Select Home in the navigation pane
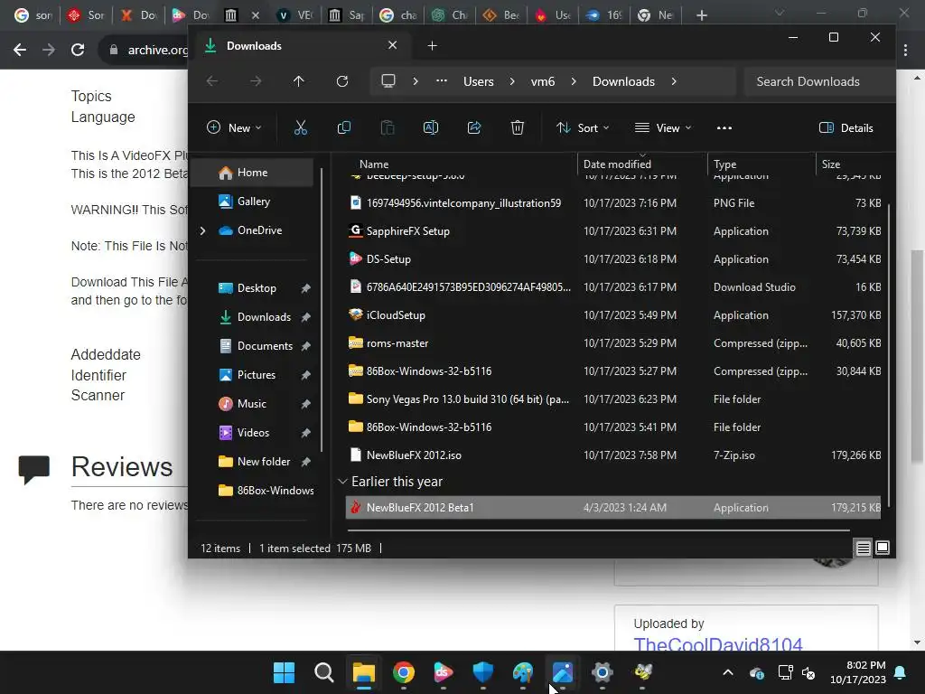Image resolution: width=925 pixels, height=694 pixels. click(x=254, y=173)
